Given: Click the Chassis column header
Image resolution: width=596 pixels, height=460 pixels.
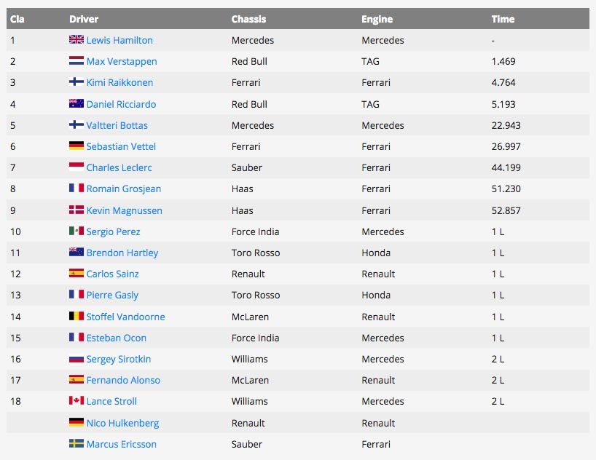Looking at the screenshot, I should pos(248,19).
